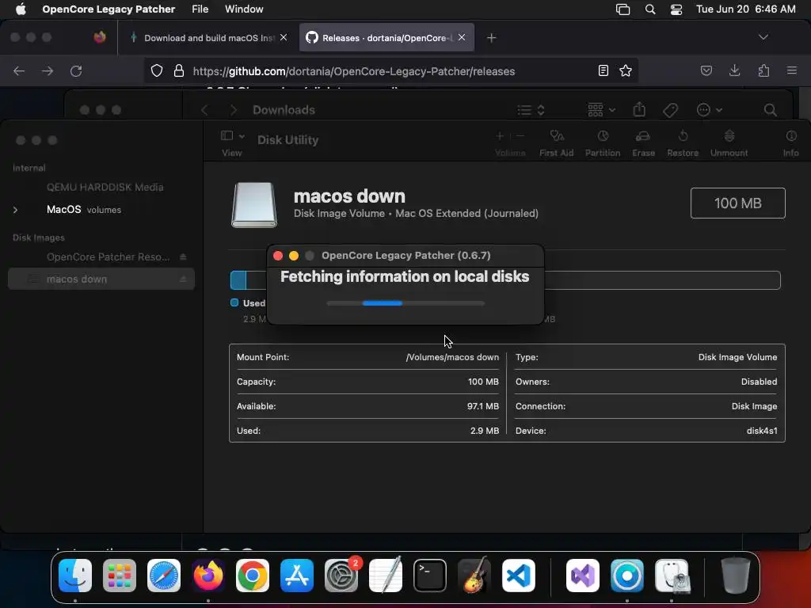Screen dimensions: 811x608
Task: Click Info in Disk Utility toolbar
Action: click(x=791, y=143)
